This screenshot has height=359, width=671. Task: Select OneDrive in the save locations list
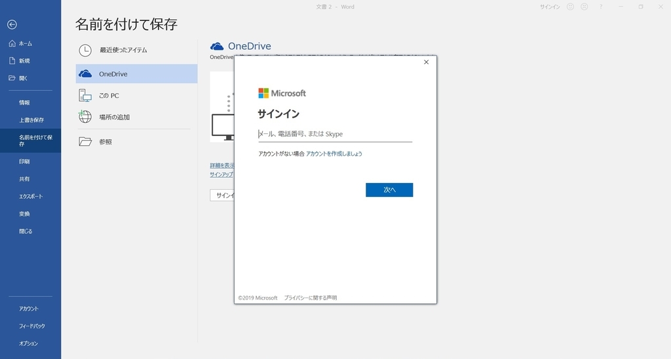coord(136,74)
